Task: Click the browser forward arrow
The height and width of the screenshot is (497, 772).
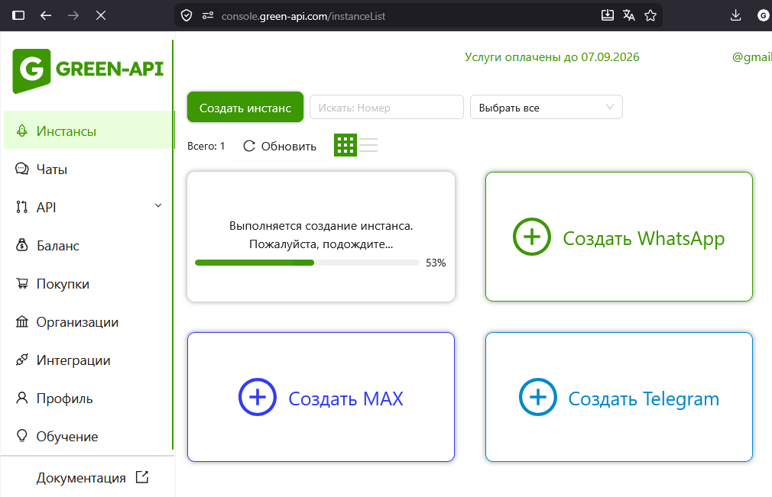Action: [73, 16]
